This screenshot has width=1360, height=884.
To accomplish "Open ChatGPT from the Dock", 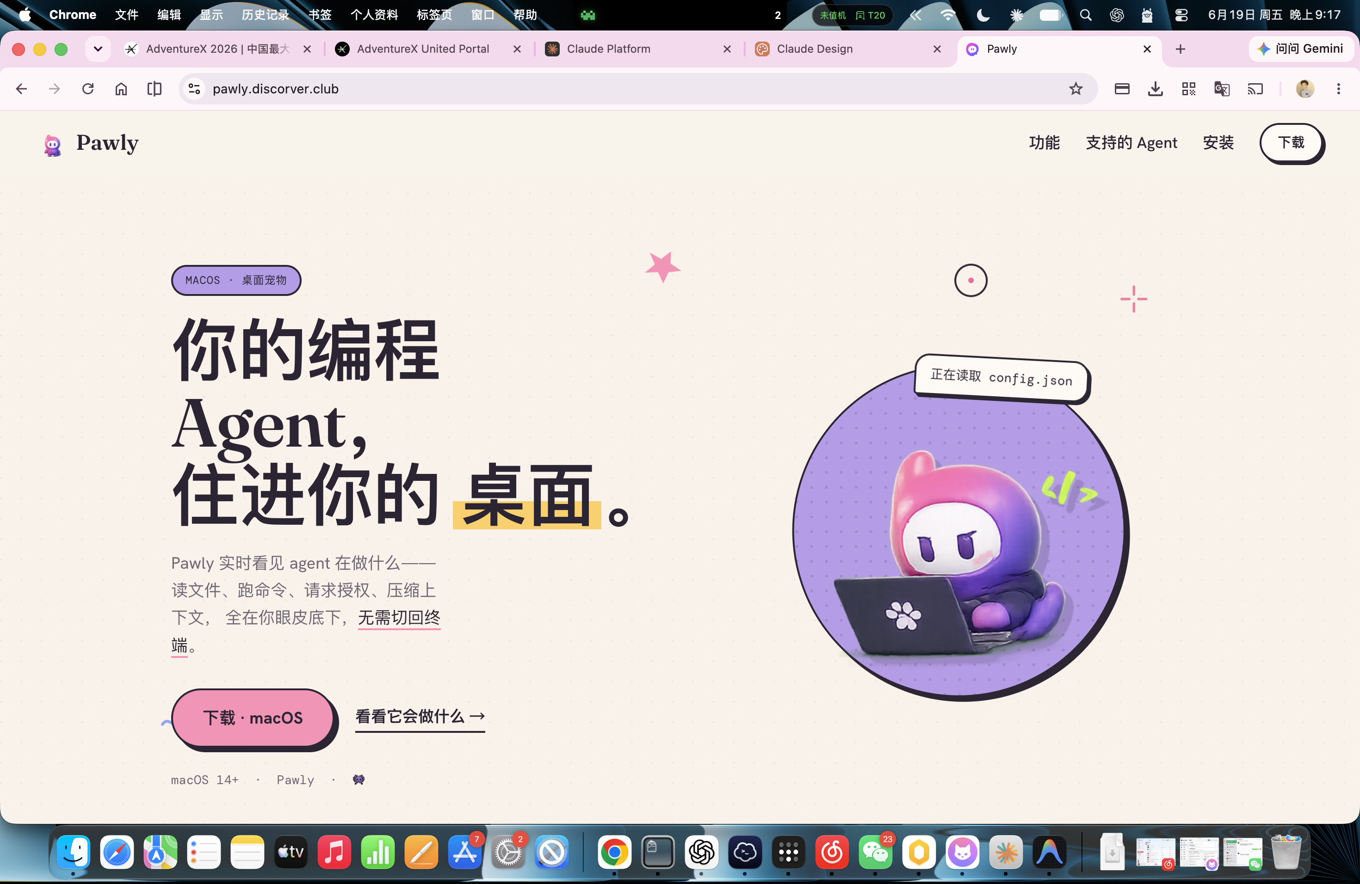I will 701,853.
